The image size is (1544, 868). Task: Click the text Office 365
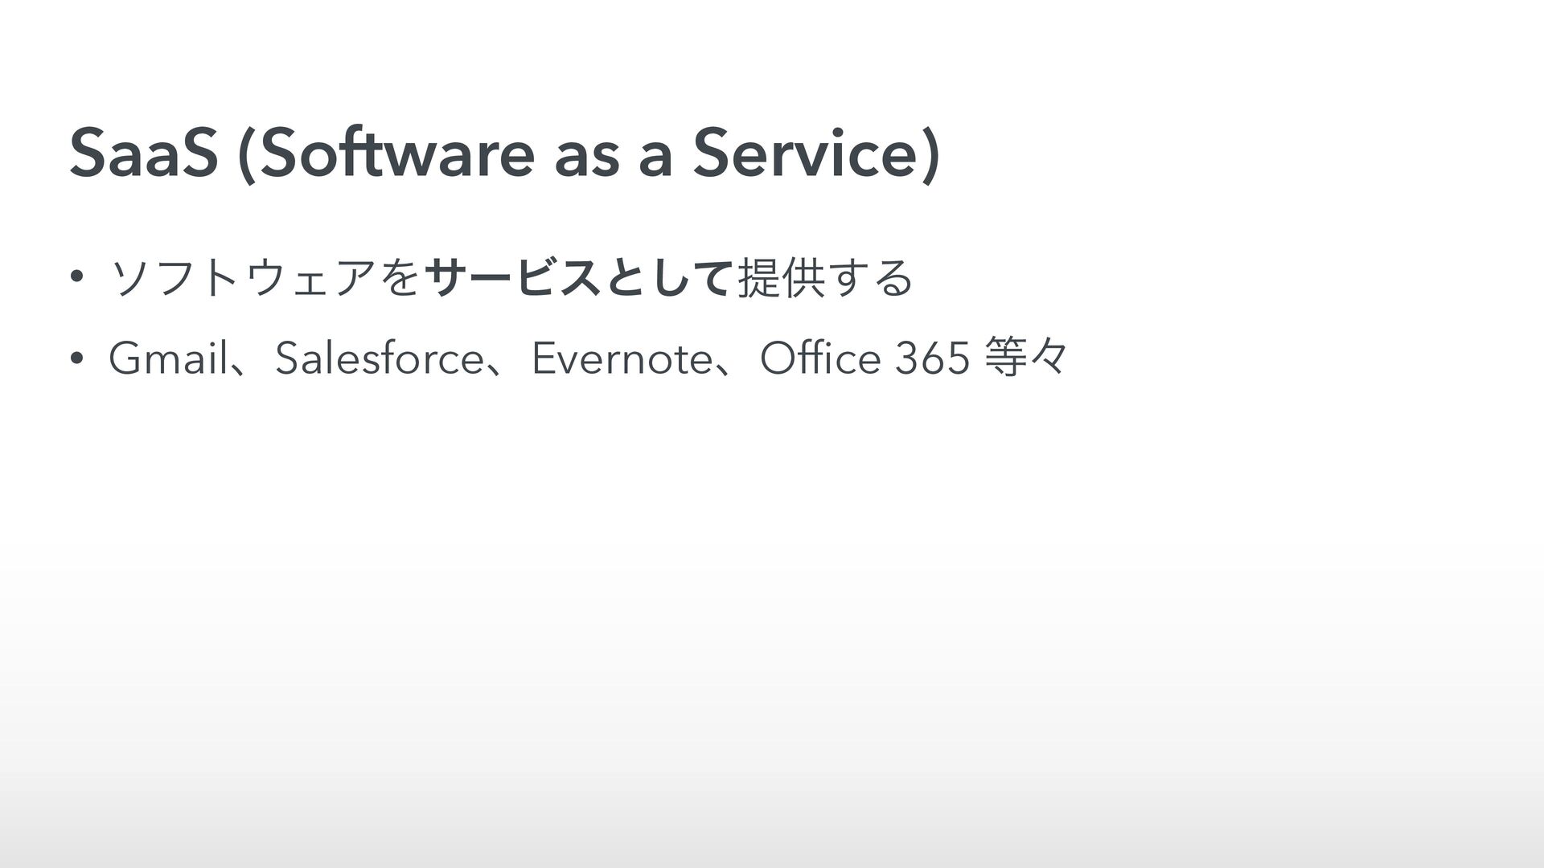(864, 358)
